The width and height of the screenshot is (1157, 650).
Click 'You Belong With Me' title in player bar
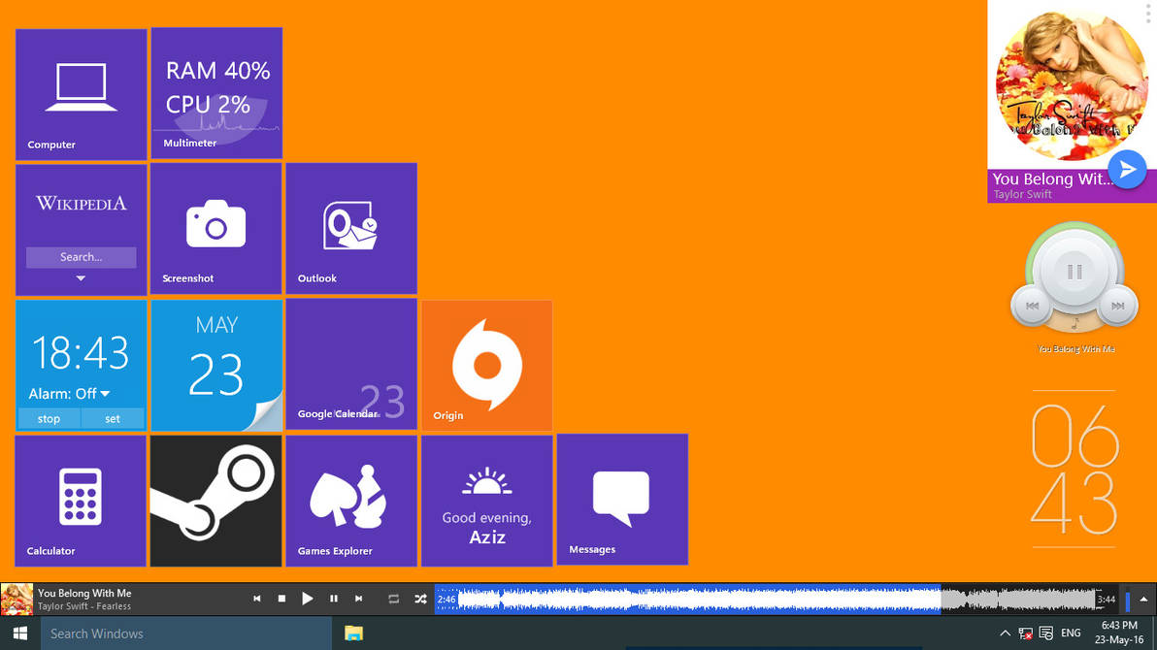(84, 593)
